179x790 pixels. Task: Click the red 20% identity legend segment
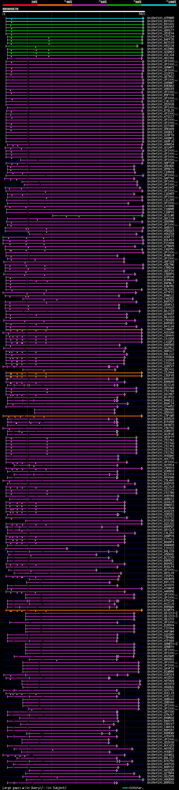[x=20, y=5]
